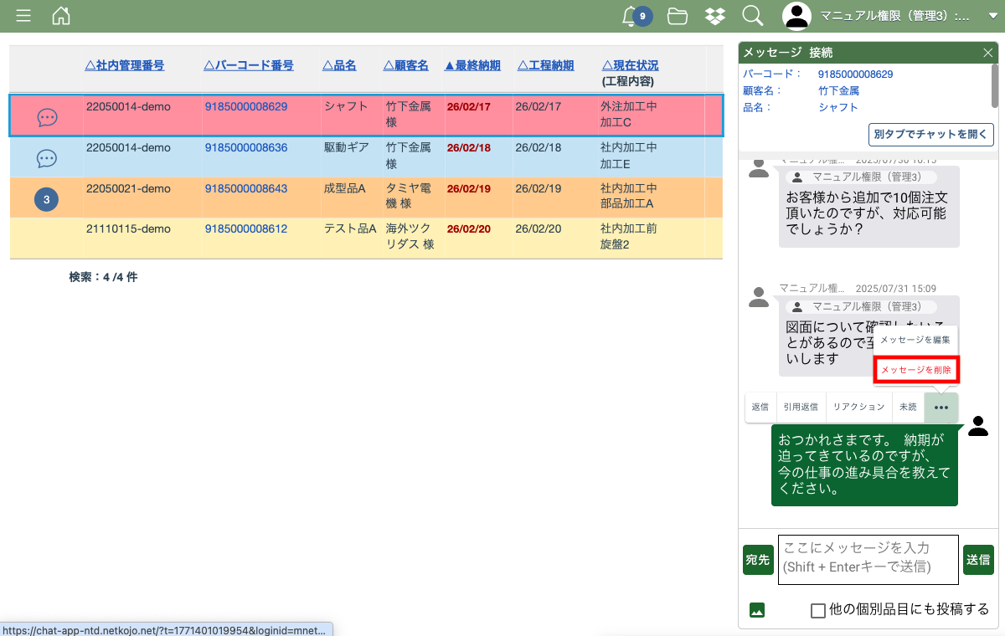This screenshot has height=636, width=1005.
Task: Open chat bubble for 駆動ギア row
Action: pos(47,158)
